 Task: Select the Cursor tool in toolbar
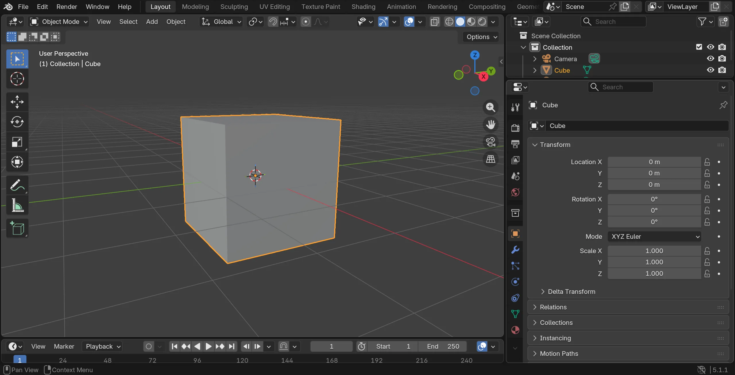click(17, 79)
